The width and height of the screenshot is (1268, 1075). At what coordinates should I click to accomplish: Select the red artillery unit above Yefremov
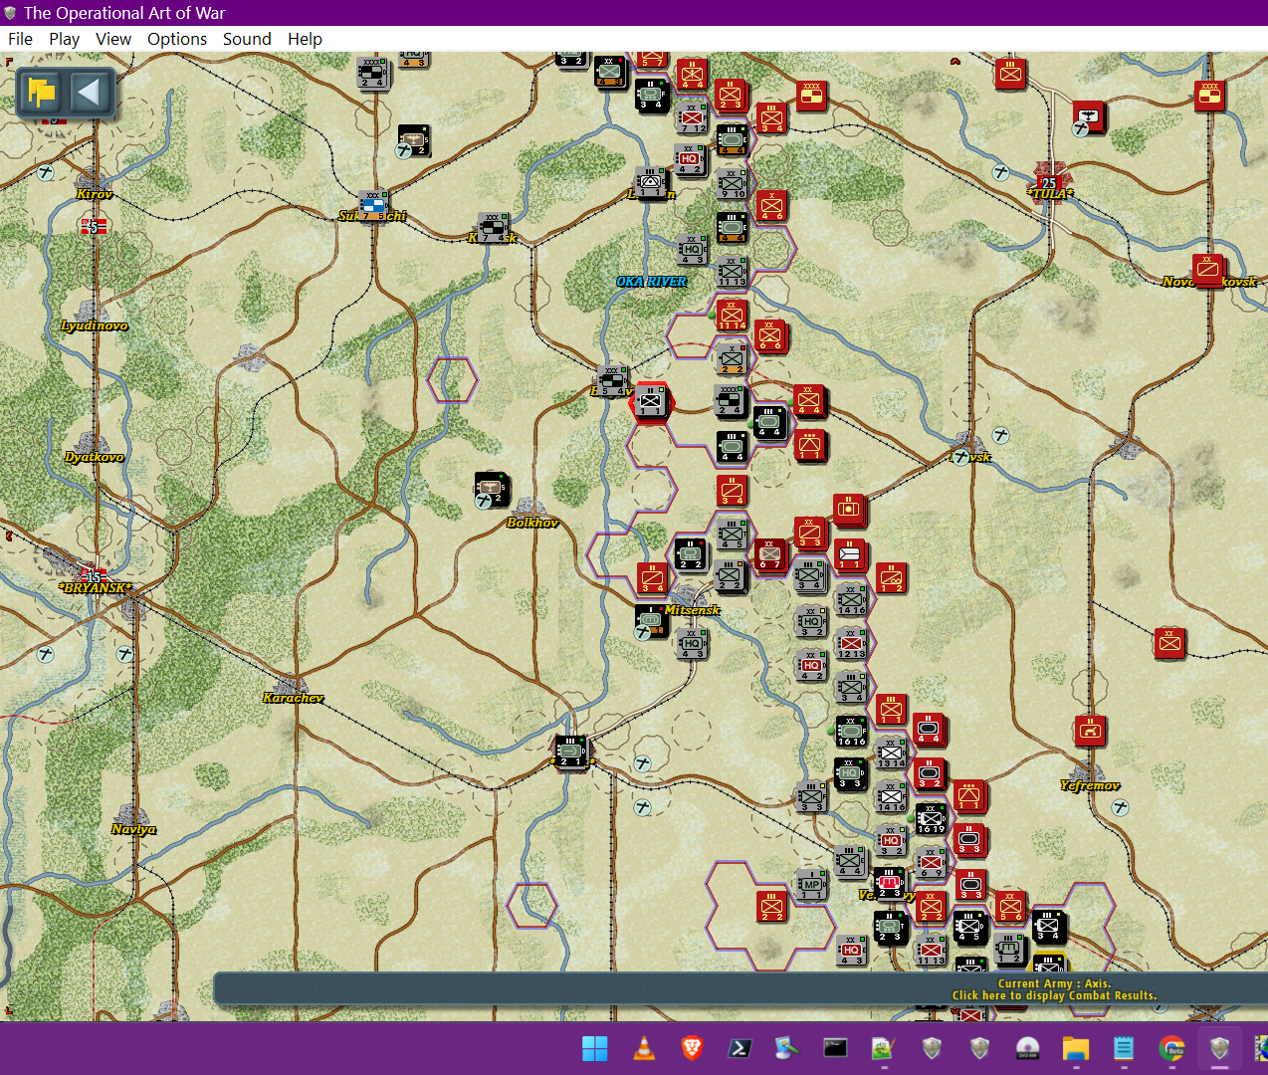click(1090, 732)
